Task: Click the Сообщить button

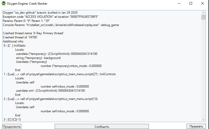Action: click(102, 126)
